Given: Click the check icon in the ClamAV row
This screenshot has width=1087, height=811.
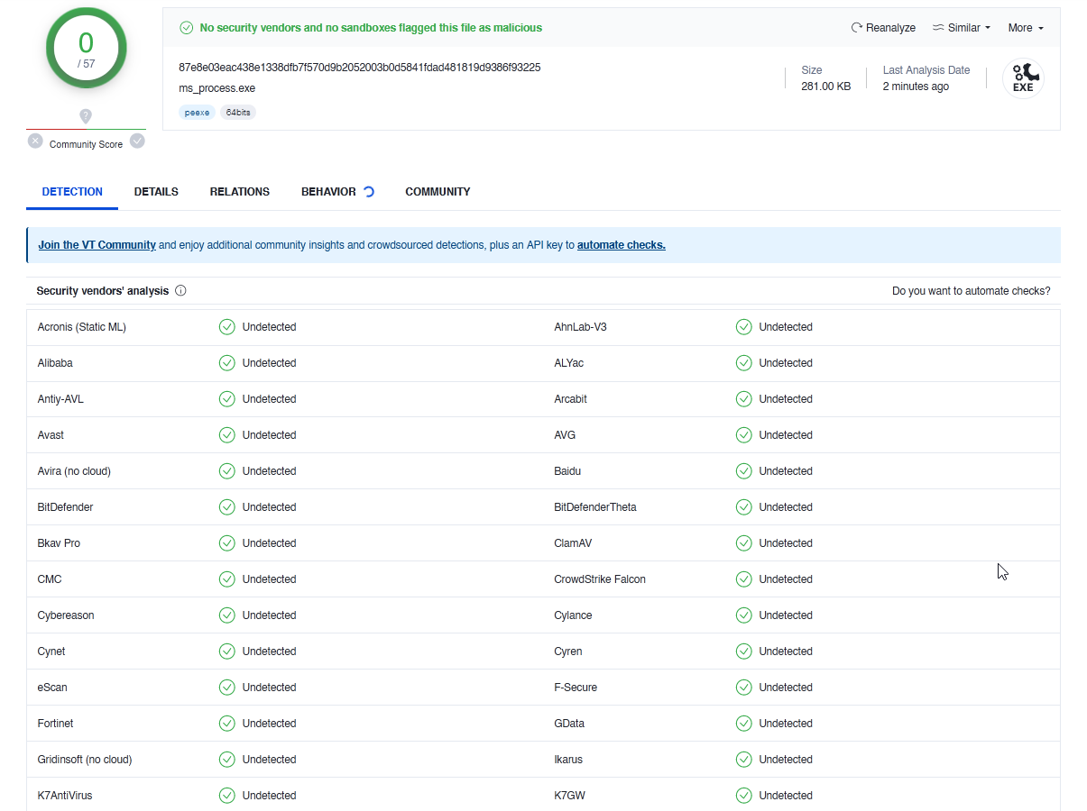Looking at the screenshot, I should point(744,543).
